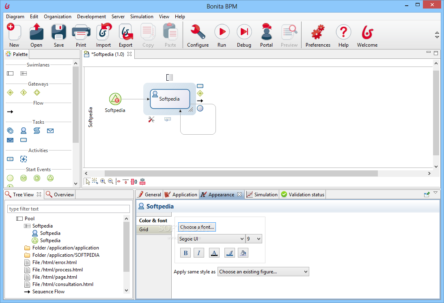The width and height of the screenshot is (444, 303).
Task: Open the properties view menu chevron
Action: (x=435, y=193)
